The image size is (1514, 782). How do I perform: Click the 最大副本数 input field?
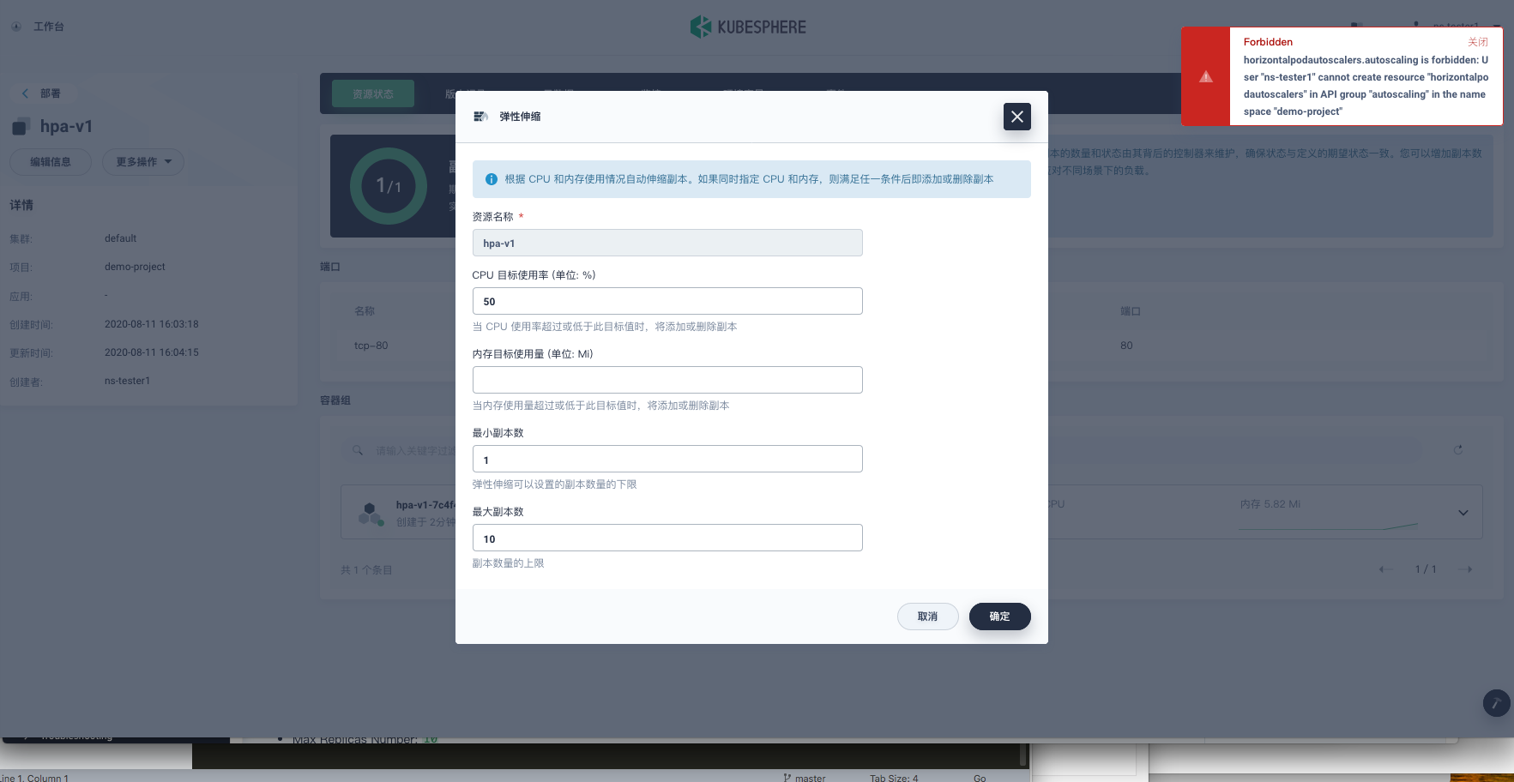667,538
